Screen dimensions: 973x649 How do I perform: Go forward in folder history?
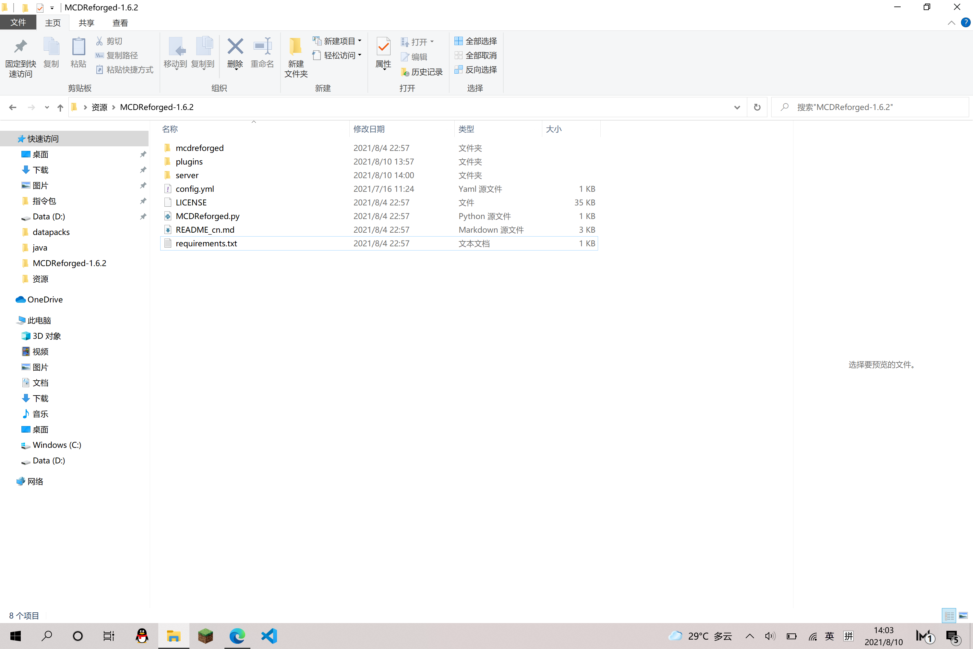[31, 107]
